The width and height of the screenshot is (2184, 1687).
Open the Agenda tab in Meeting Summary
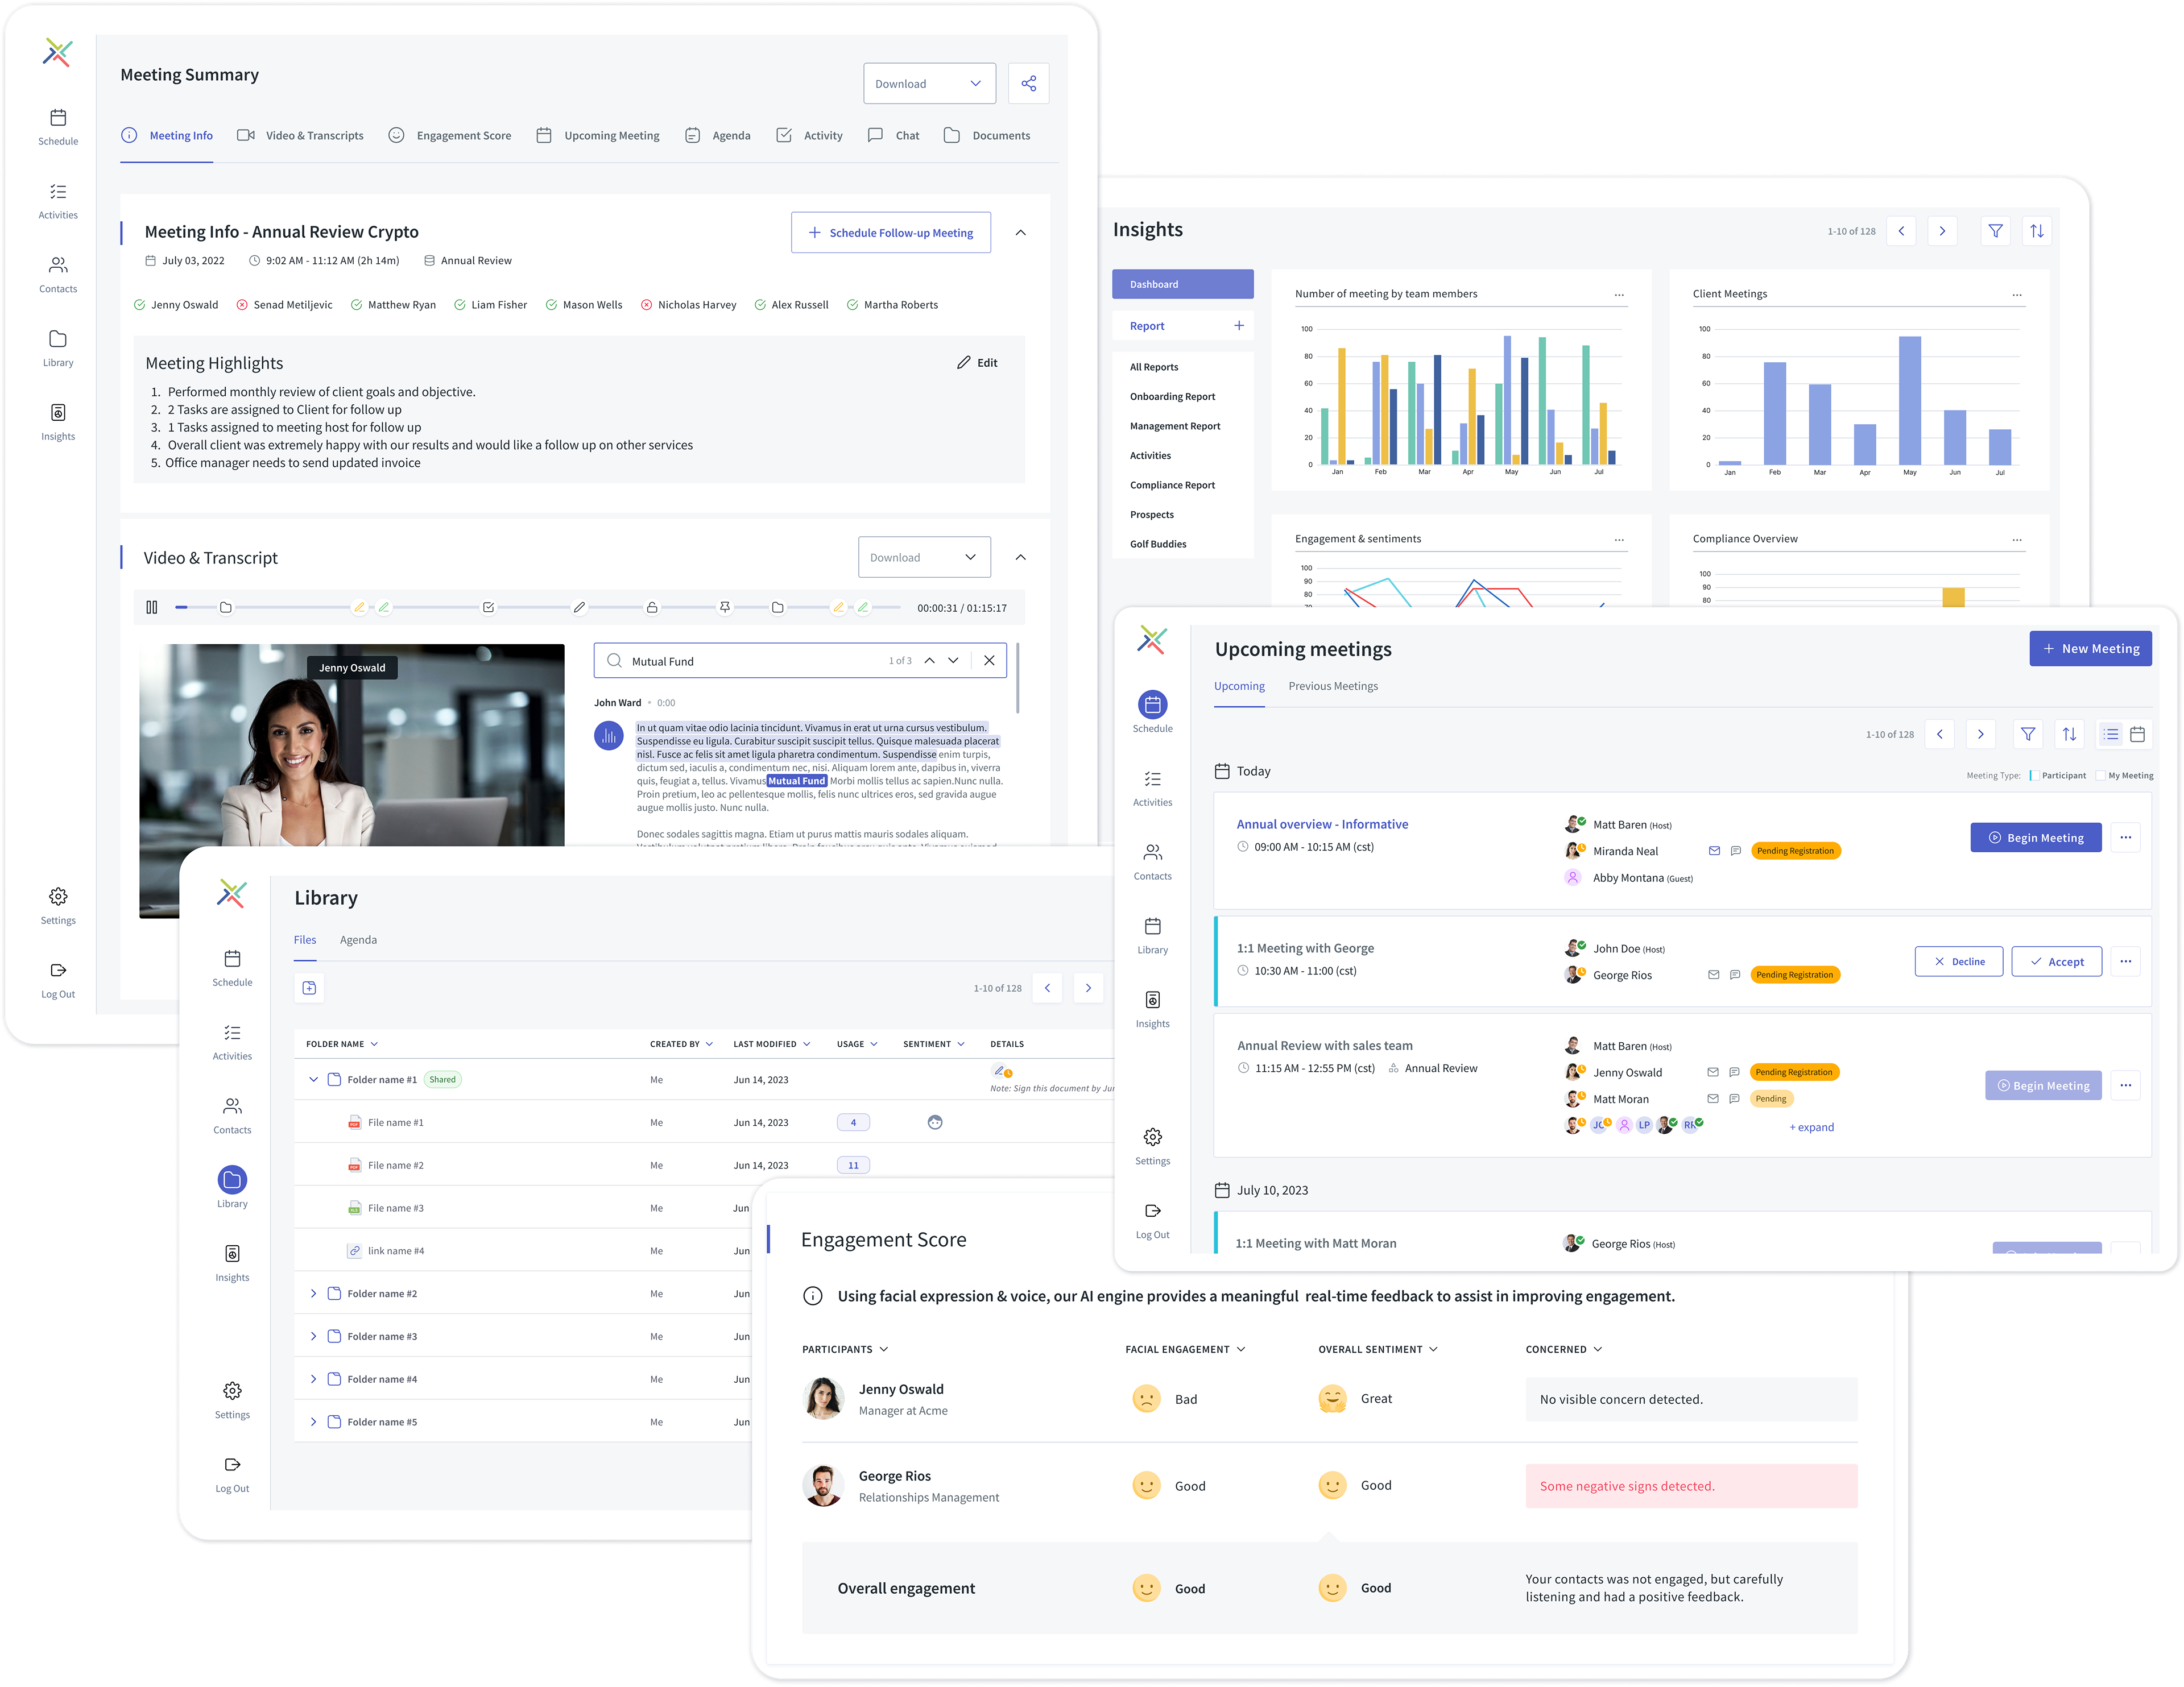coord(717,136)
